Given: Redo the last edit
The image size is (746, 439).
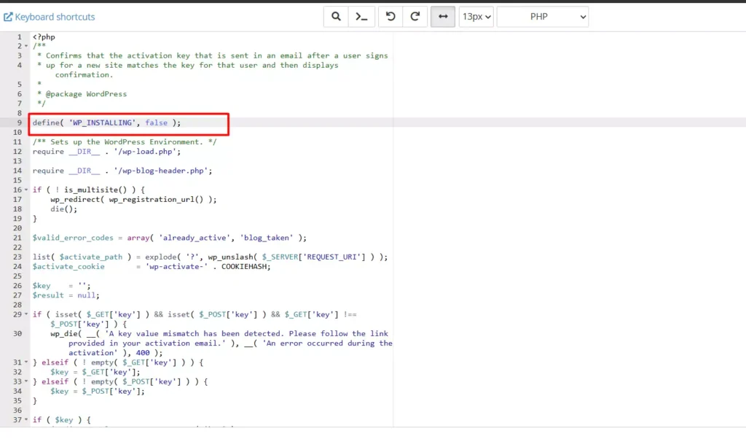Looking at the screenshot, I should (x=415, y=17).
